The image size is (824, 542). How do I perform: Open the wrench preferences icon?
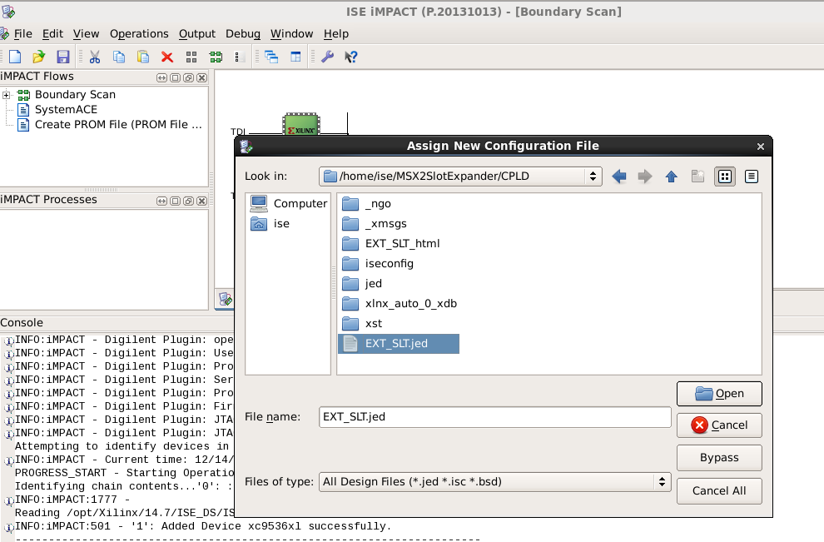[x=327, y=57]
